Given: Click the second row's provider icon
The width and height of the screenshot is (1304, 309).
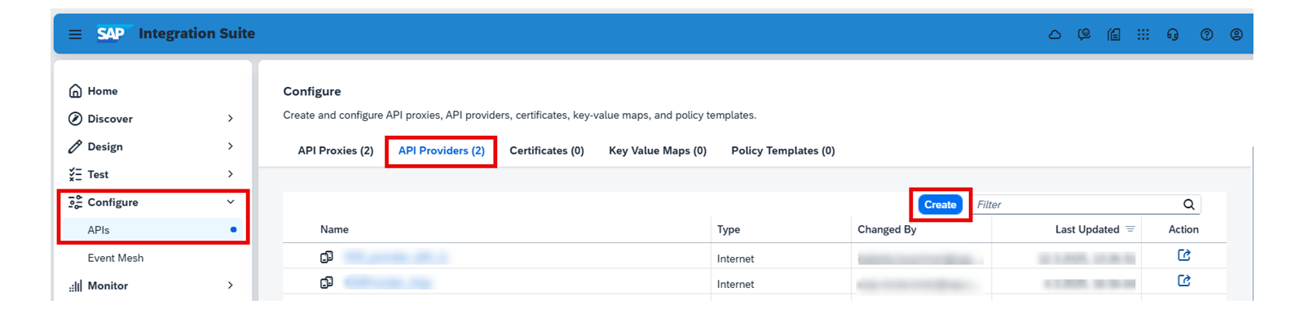Looking at the screenshot, I should pos(327,282).
